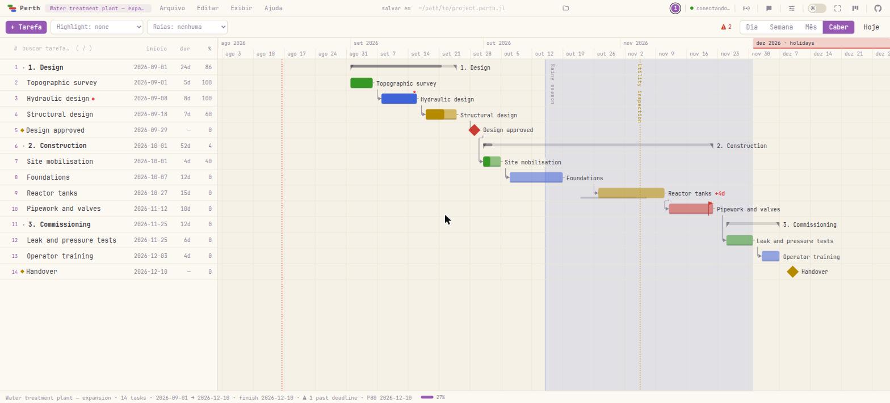Open the Highlight: none dropdown
The width and height of the screenshot is (890, 403).
[96, 27]
